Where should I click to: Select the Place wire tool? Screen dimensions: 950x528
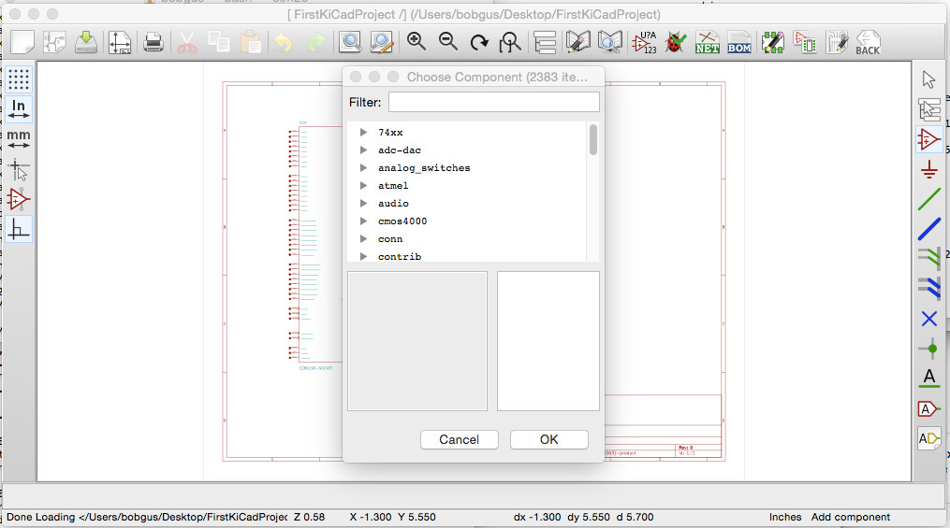click(x=928, y=199)
